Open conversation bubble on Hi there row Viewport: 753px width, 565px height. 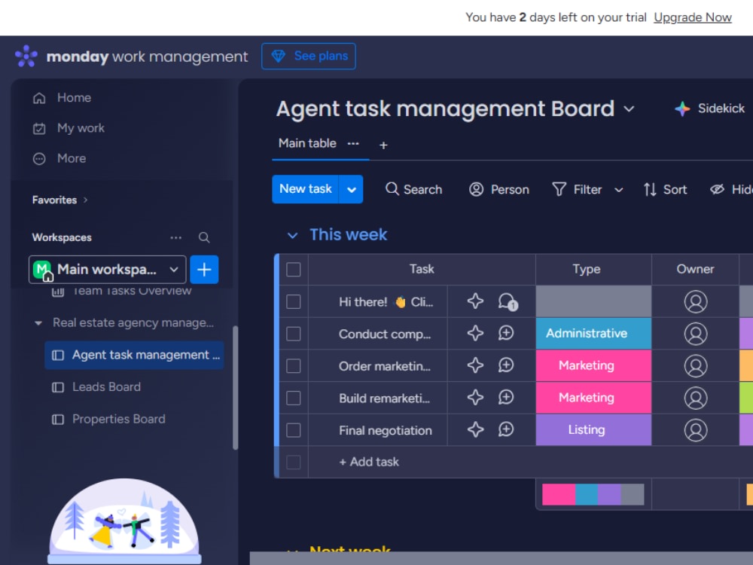point(507,302)
